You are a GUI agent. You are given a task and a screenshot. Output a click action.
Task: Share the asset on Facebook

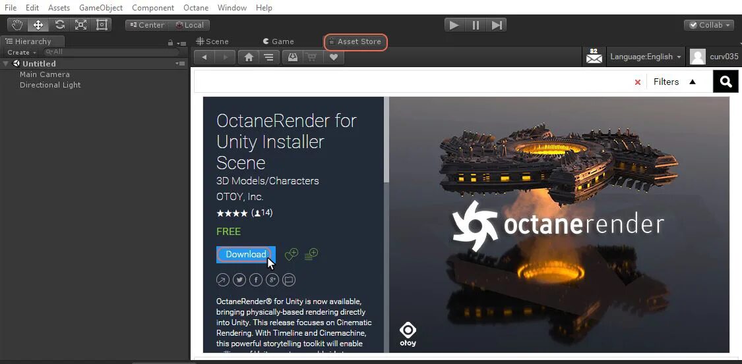[256, 280]
